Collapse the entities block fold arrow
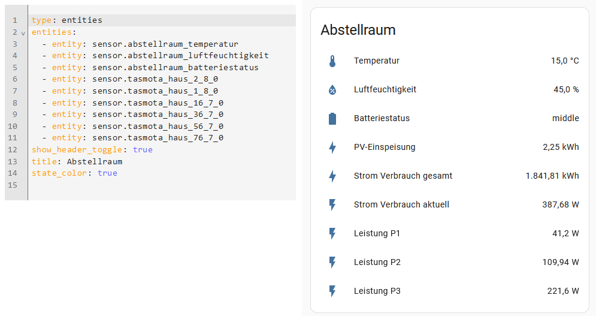The width and height of the screenshot is (596, 316). tap(23, 33)
